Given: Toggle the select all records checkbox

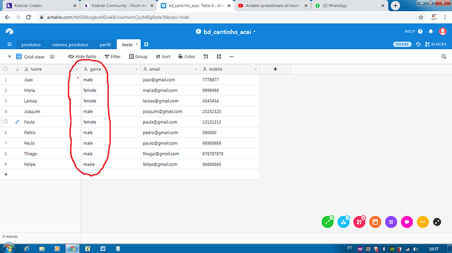Looking at the screenshot, I should tap(5, 69).
